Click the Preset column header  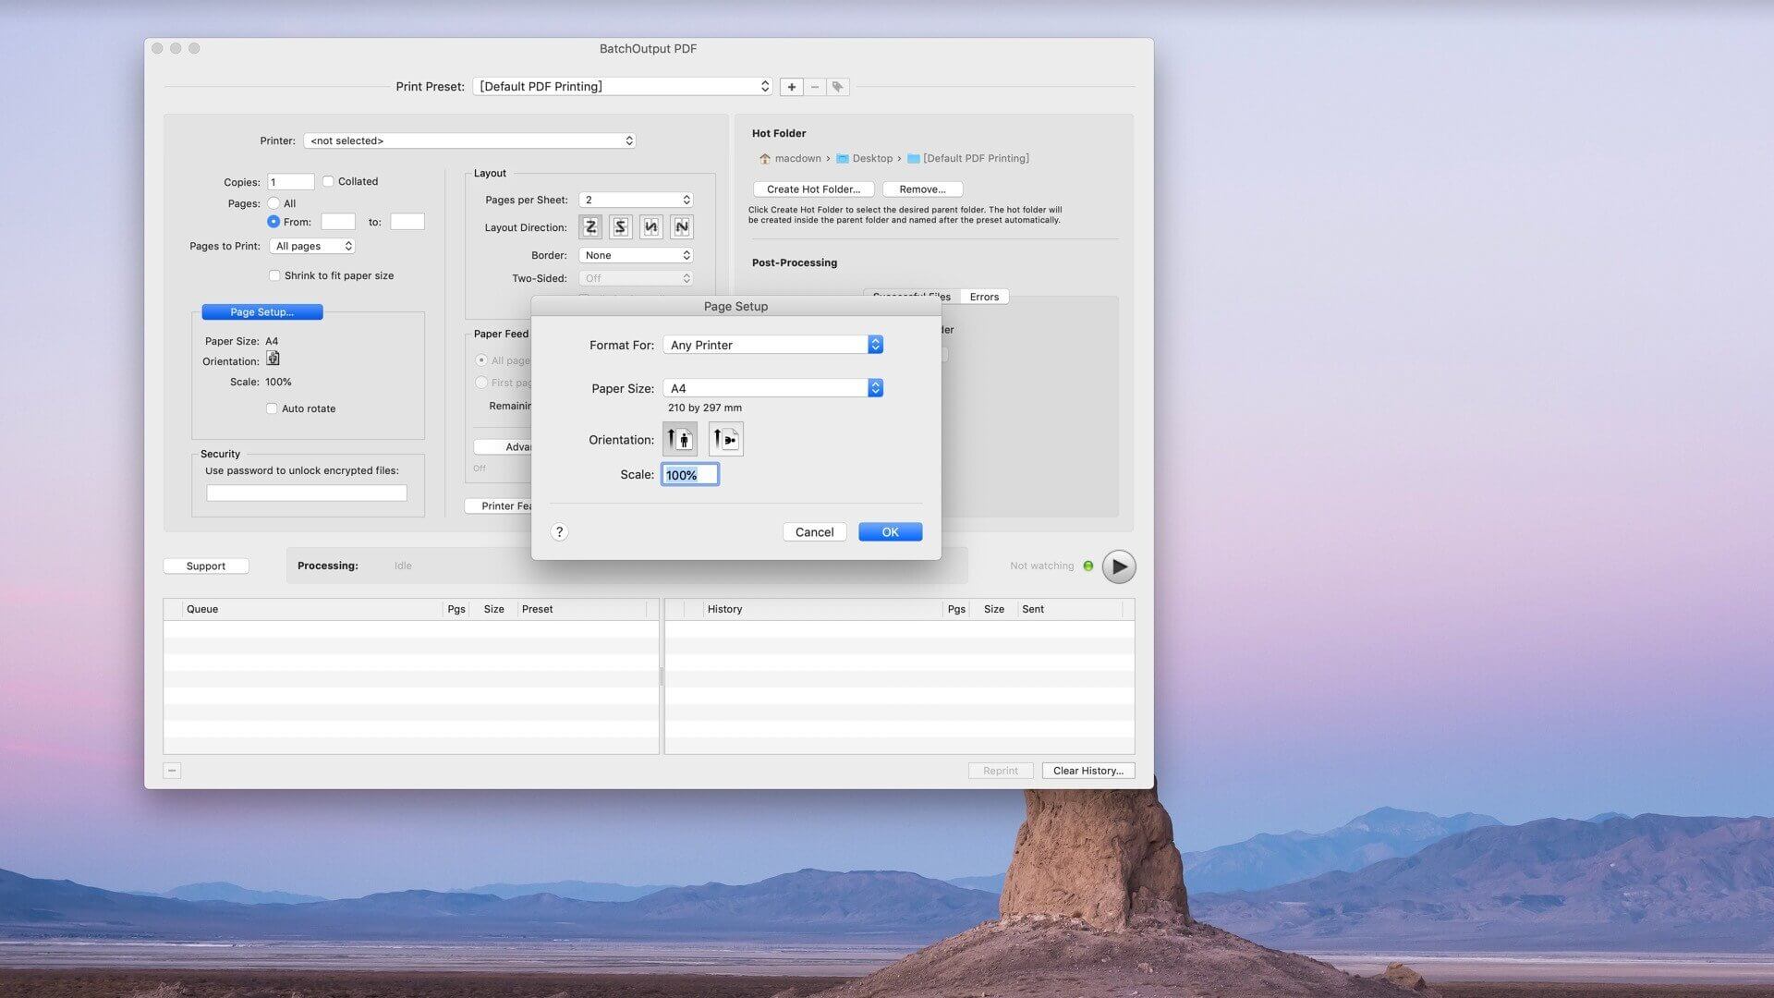582,609
